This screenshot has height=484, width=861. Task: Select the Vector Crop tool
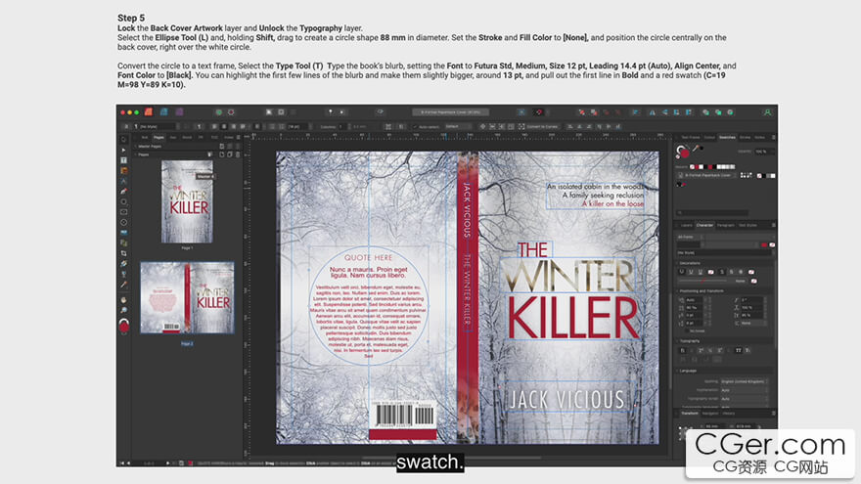123,253
